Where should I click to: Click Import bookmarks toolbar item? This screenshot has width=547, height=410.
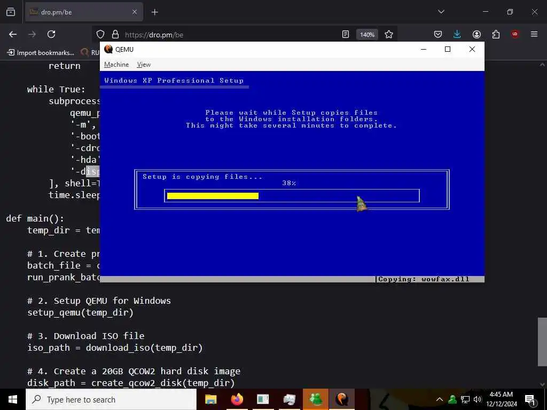(41, 53)
